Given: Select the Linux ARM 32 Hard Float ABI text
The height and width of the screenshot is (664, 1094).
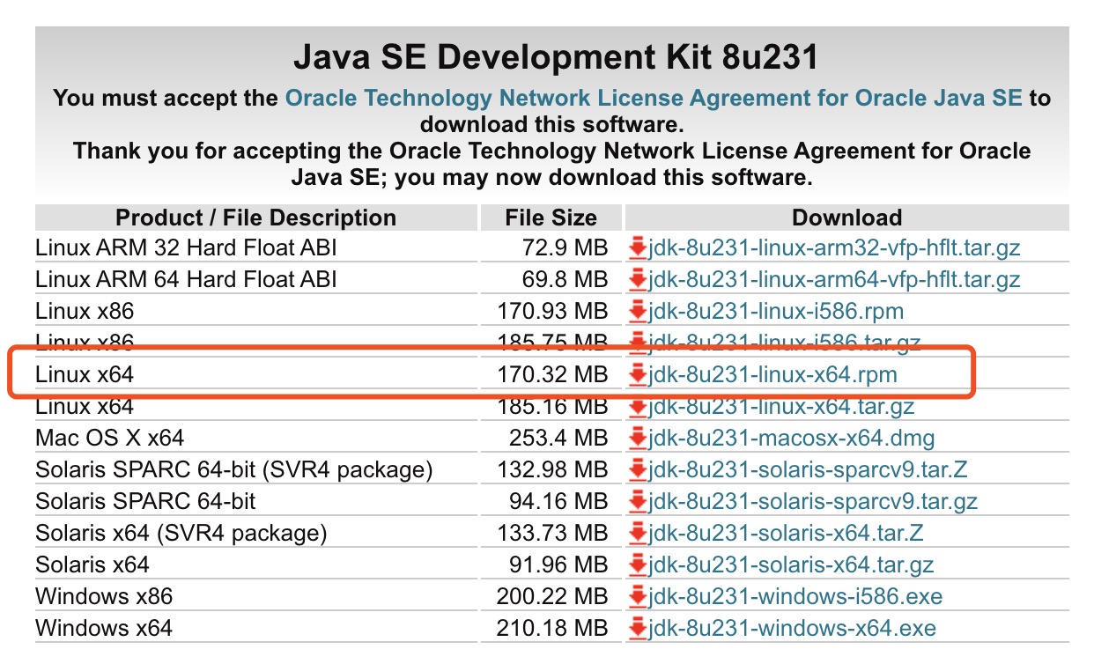Looking at the screenshot, I should point(186,248).
